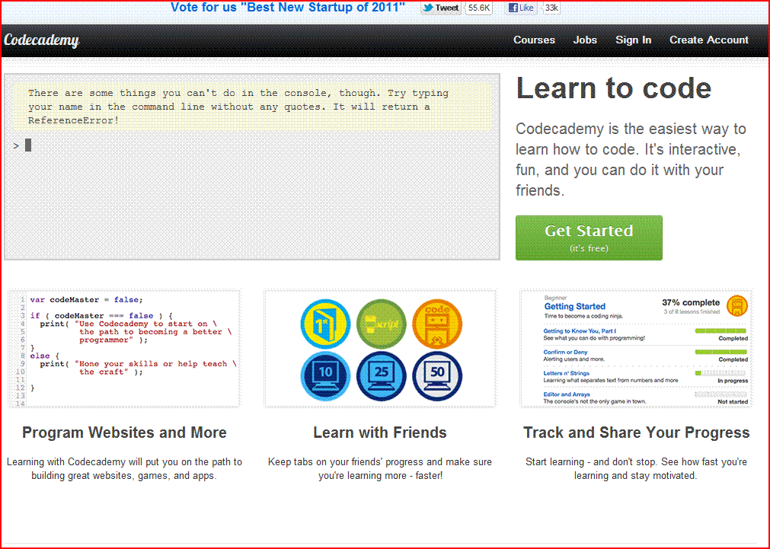Screen dimensions: 770x549
Task: Click the 33k like count
Action: pyautogui.click(x=551, y=8)
